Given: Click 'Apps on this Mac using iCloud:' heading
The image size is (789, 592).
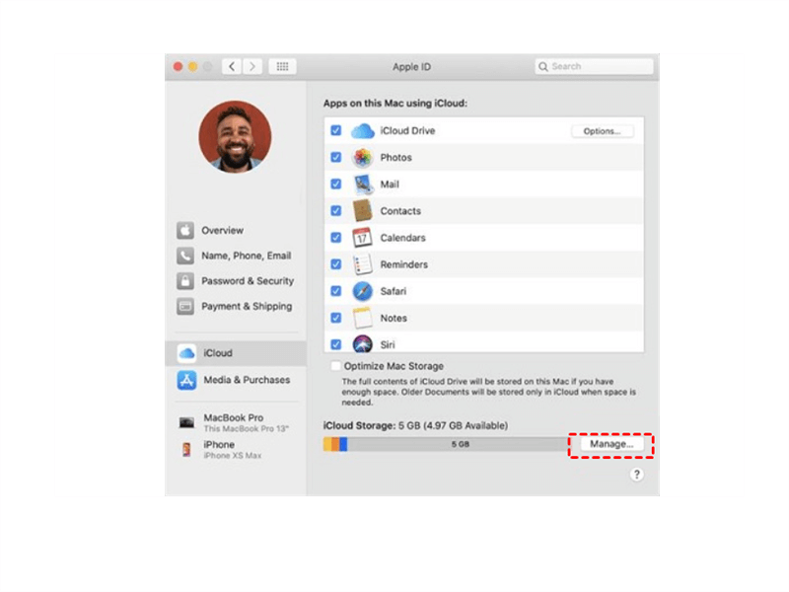Looking at the screenshot, I should 395,104.
